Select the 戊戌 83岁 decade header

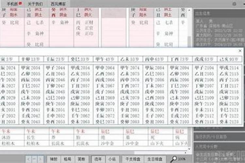[204, 59]
